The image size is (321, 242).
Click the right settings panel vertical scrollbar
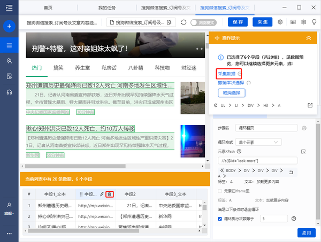318,171
